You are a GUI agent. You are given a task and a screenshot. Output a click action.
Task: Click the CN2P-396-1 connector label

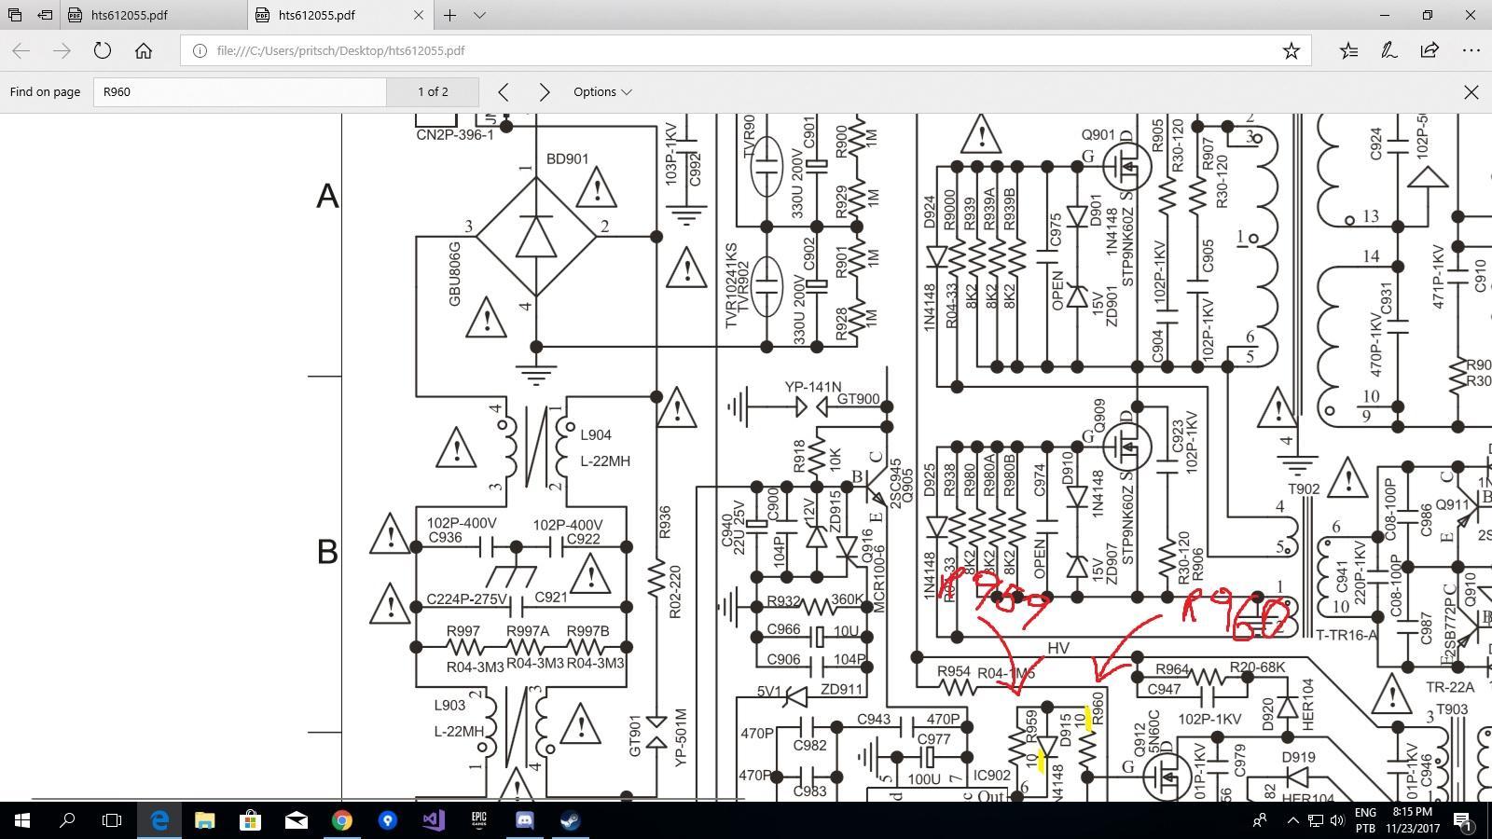(x=455, y=135)
